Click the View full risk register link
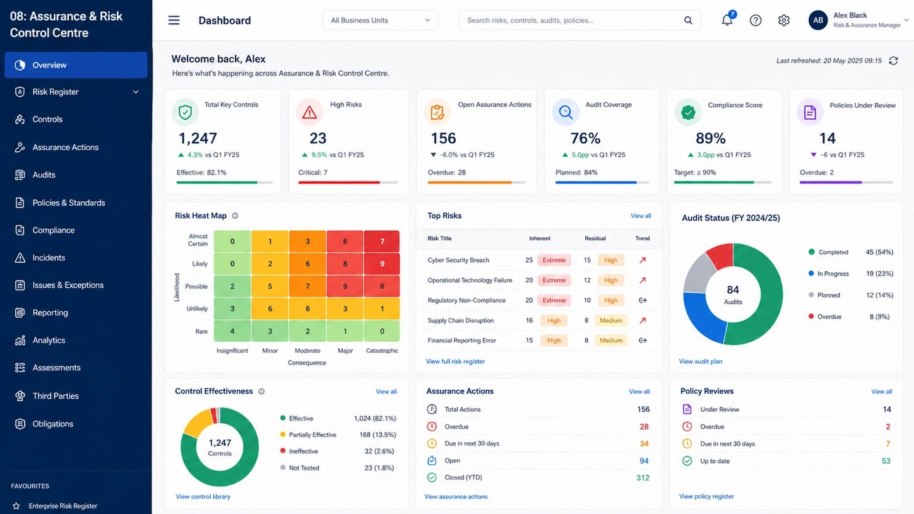 [455, 361]
